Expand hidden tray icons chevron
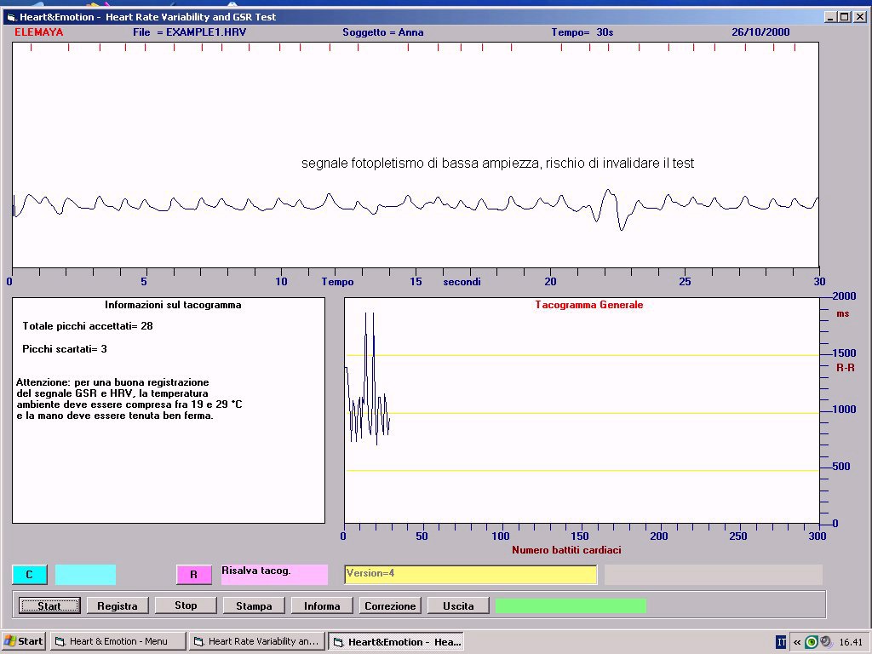Image resolution: width=872 pixels, height=654 pixels. pyautogui.click(x=797, y=642)
